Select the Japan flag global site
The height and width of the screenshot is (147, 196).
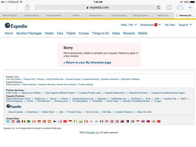91,122
